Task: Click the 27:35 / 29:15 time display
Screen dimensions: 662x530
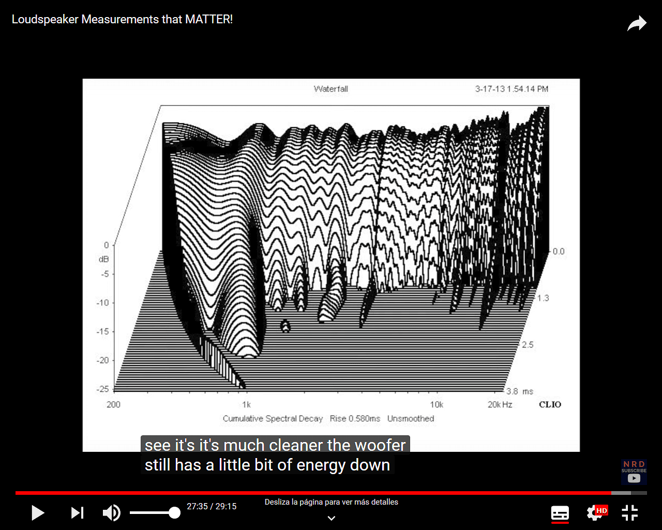Action: pos(212,506)
